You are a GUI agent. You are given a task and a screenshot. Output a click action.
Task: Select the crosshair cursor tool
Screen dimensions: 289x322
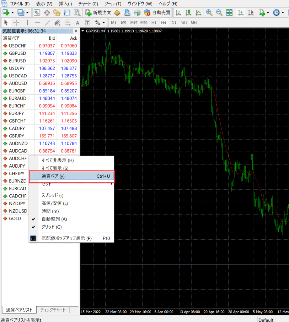point(16,23)
